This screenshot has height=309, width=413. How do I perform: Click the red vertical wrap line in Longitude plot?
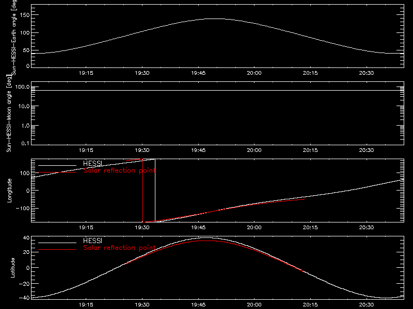coord(142,191)
